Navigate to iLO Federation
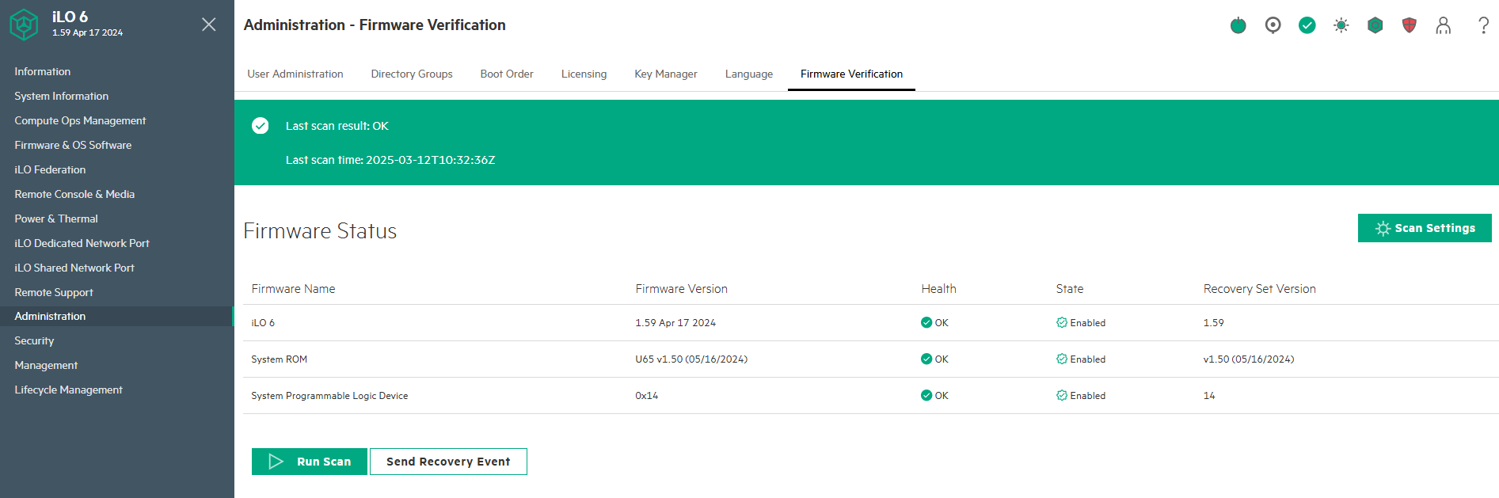The width and height of the screenshot is (1499, 498). tap(50, 169)
